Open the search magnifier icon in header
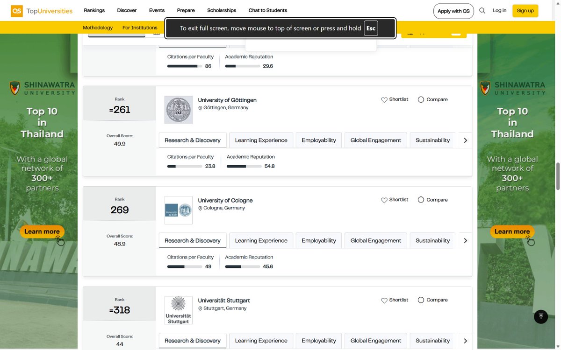The image size is (561, 350). (x=482, y=11)
